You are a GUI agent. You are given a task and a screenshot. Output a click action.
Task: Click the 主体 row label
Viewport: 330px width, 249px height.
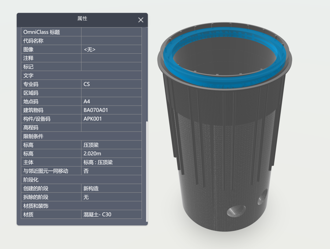(28, 162)
